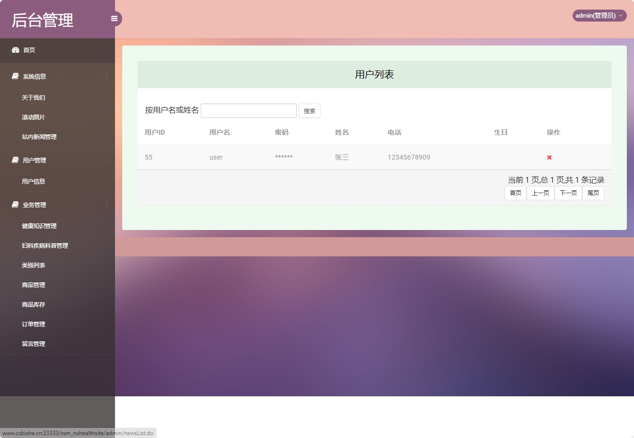Expand the 用户管理 section chevron
Viewport: 634px width, 438px height.
106,160
